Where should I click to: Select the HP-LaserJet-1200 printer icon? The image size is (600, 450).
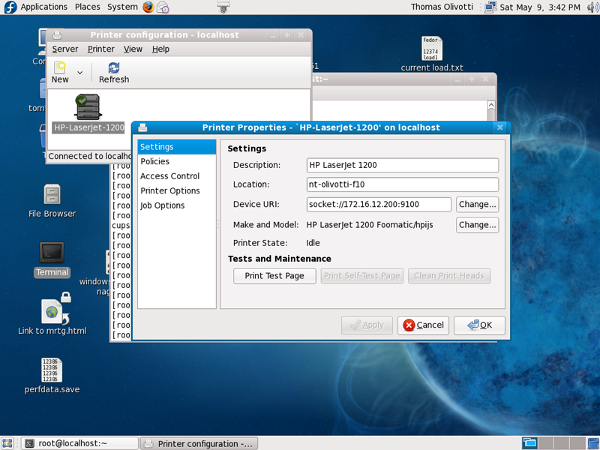pos(88,113)
